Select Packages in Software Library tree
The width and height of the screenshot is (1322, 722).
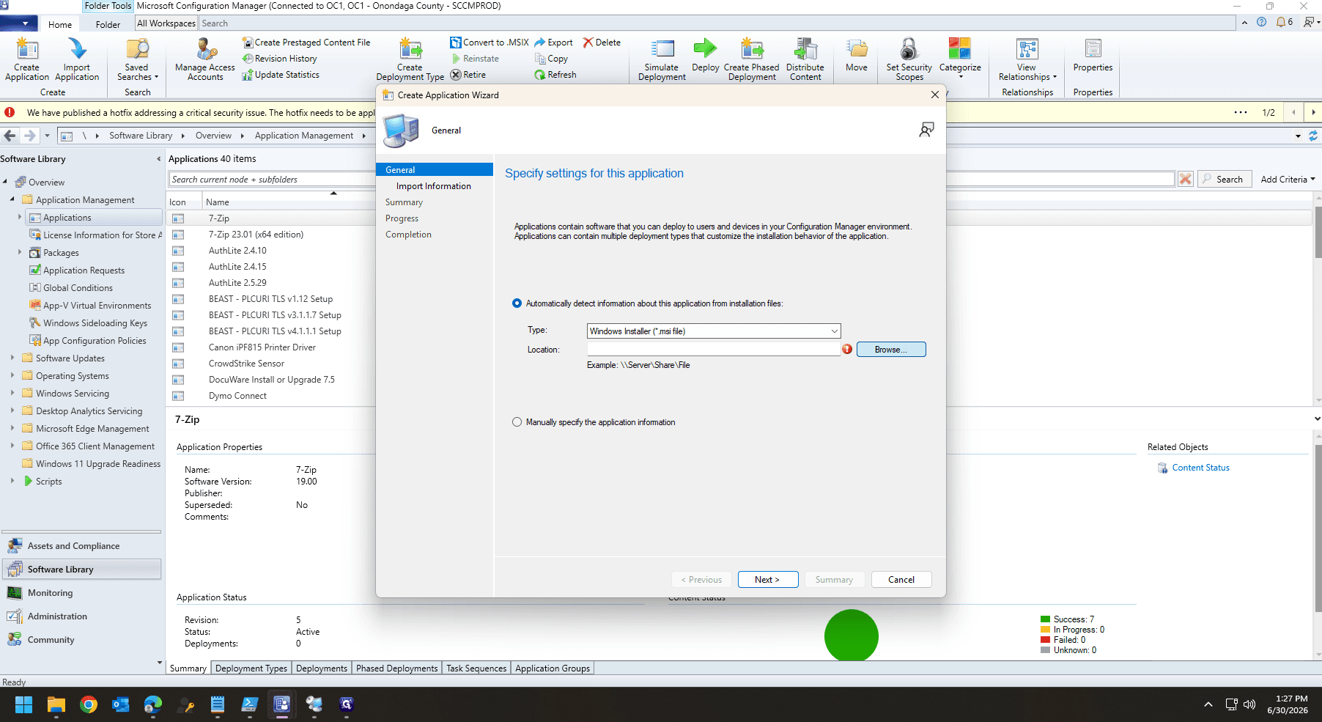(61, 253)
